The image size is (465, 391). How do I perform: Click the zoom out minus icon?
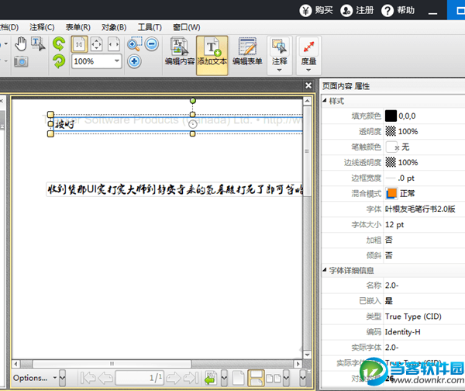click(x=152, y=44)
